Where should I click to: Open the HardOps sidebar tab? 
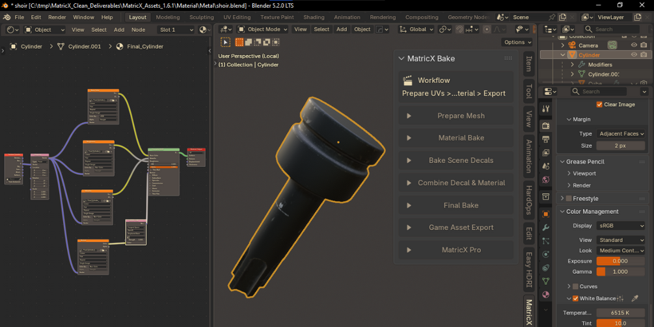point(529,200)
